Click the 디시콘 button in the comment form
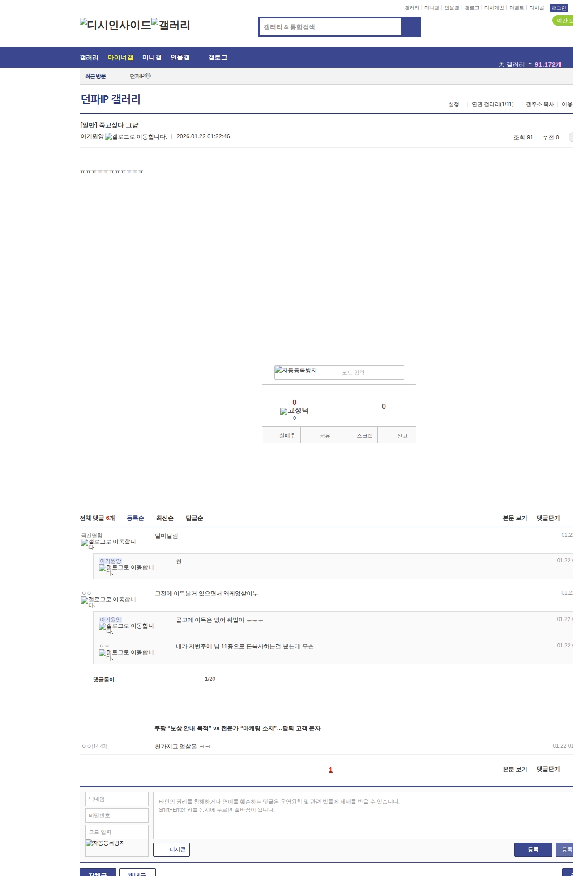The height and width of the screenshot is (876, 573). (x=171, y=850)
